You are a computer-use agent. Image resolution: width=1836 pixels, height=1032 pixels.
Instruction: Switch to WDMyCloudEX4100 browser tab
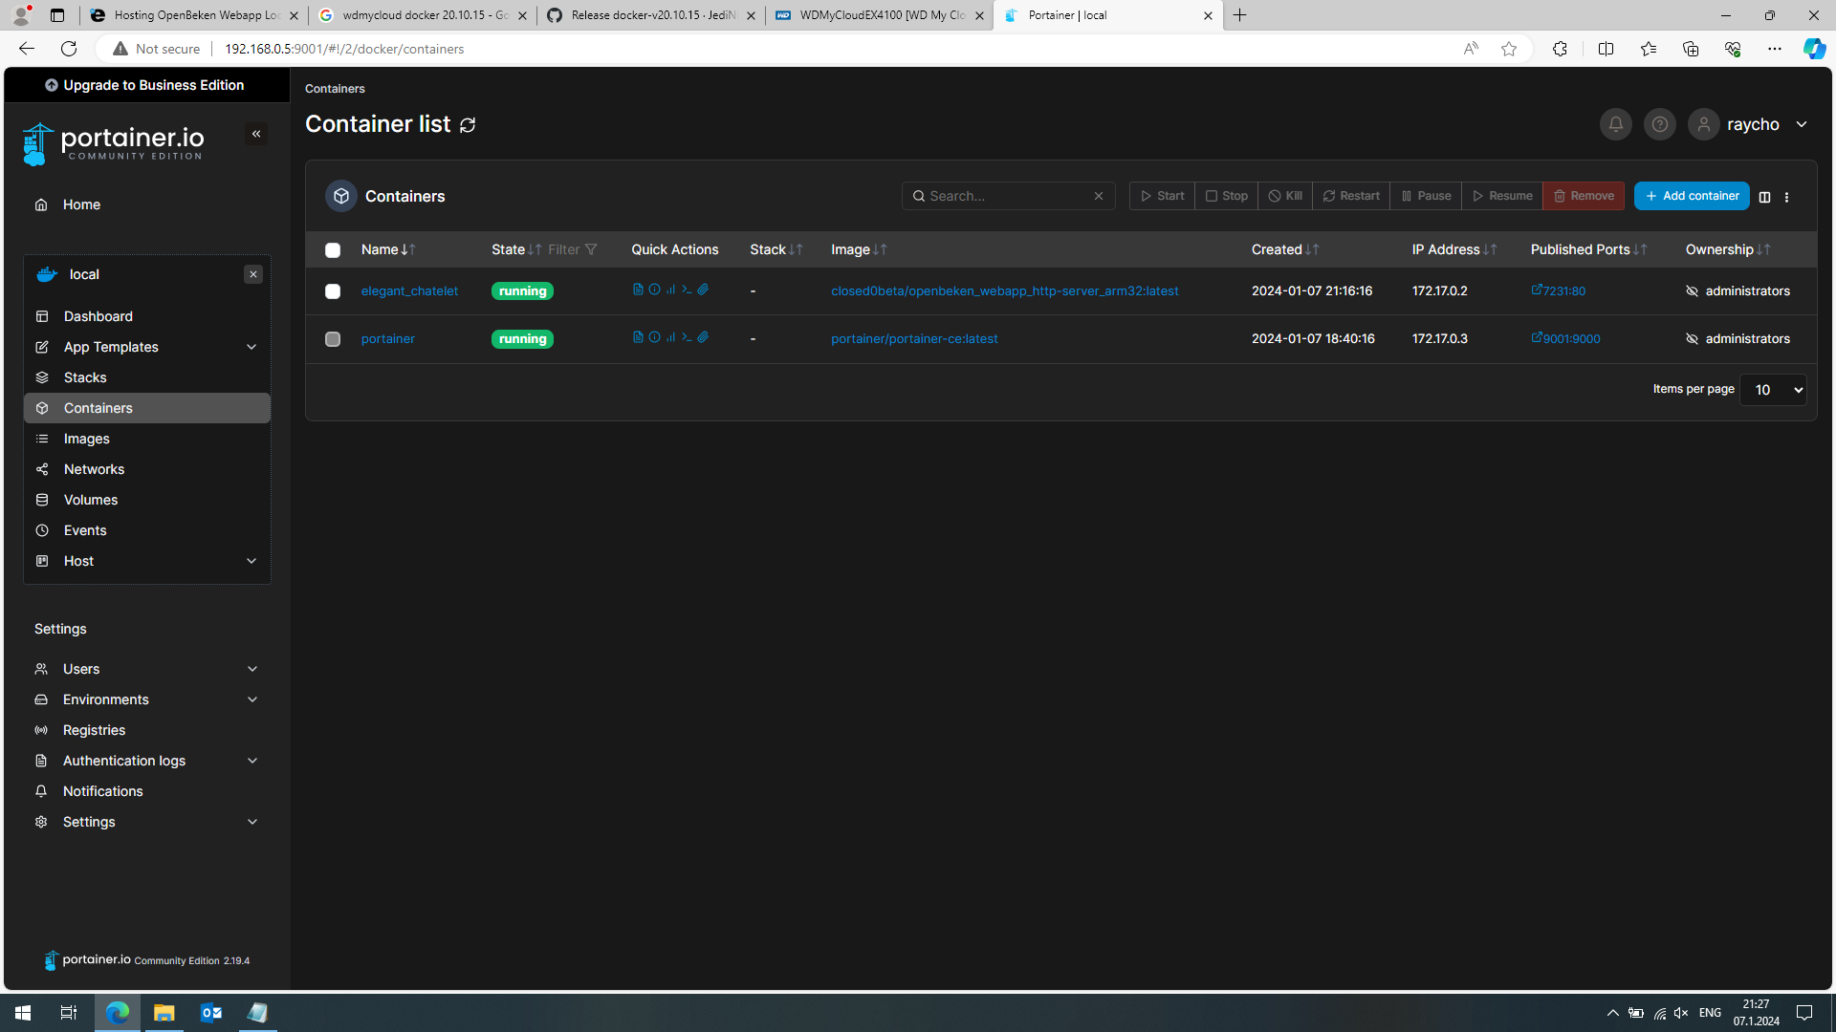click(880, 15)
